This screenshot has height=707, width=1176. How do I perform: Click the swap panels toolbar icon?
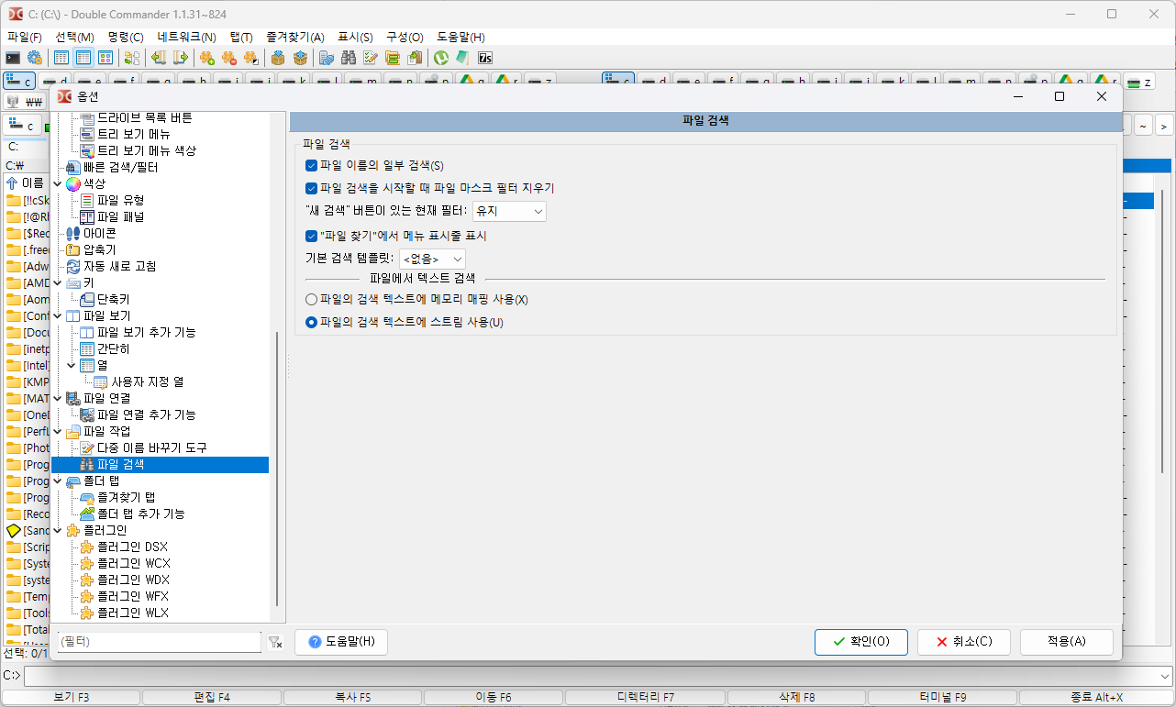tap(132, 58)
